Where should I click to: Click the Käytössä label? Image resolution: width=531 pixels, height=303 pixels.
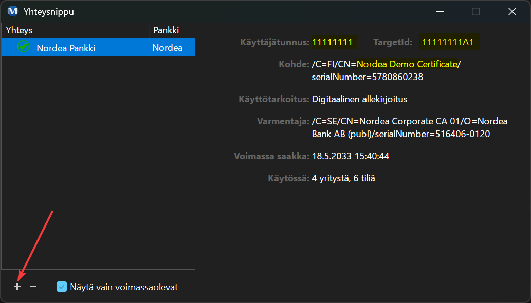pyautogui.click(x=288, y=178)
